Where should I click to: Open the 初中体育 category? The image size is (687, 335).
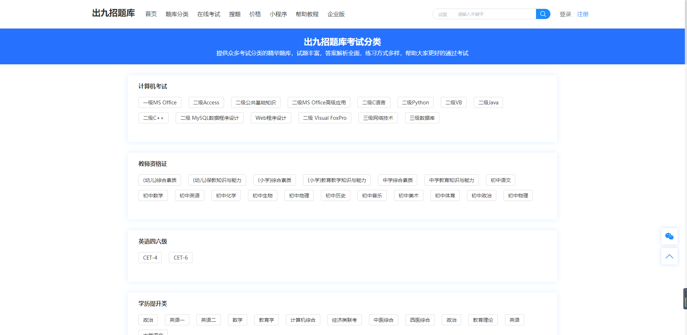(x=445, y=196)
